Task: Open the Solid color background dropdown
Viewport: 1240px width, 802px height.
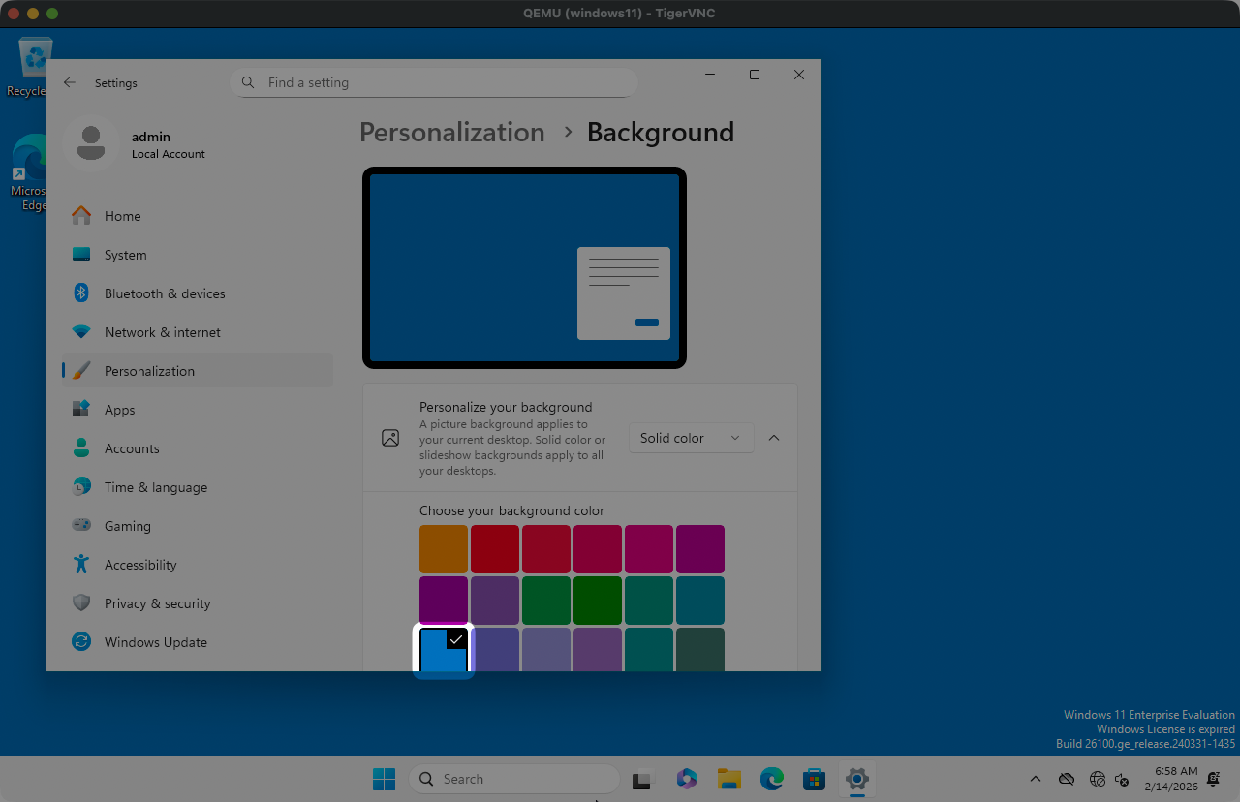Action: pos(691,438)
